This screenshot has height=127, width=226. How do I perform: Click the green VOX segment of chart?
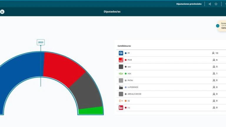[91, 111]
